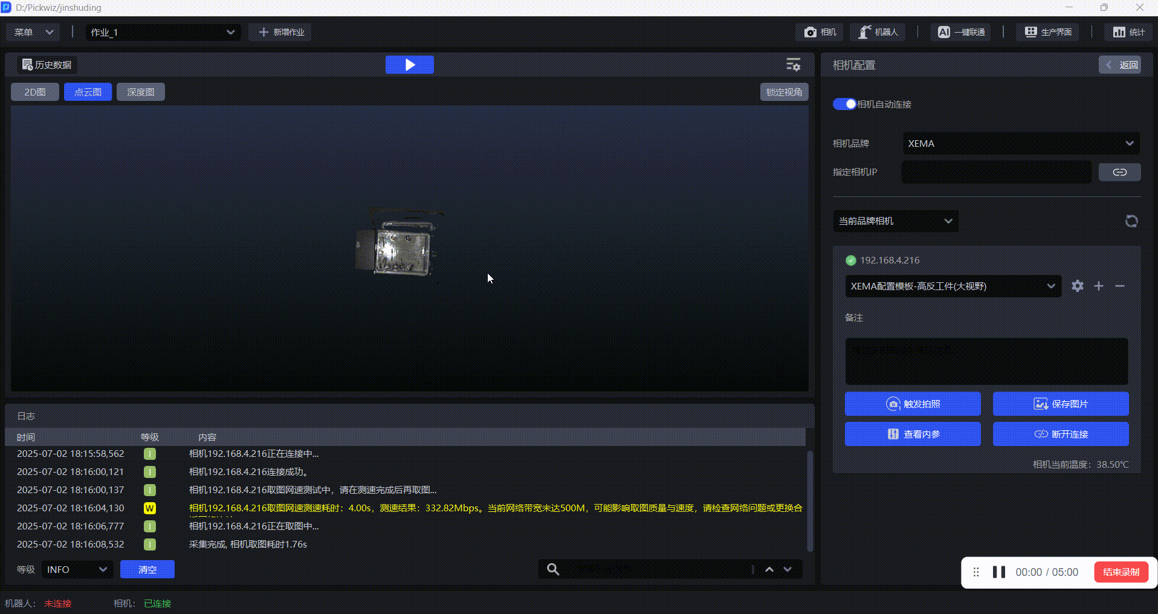The height and width of the screenshot is (614, 1158).
Task: Toggle camera auto-connect switch
Action: point(844,104)
